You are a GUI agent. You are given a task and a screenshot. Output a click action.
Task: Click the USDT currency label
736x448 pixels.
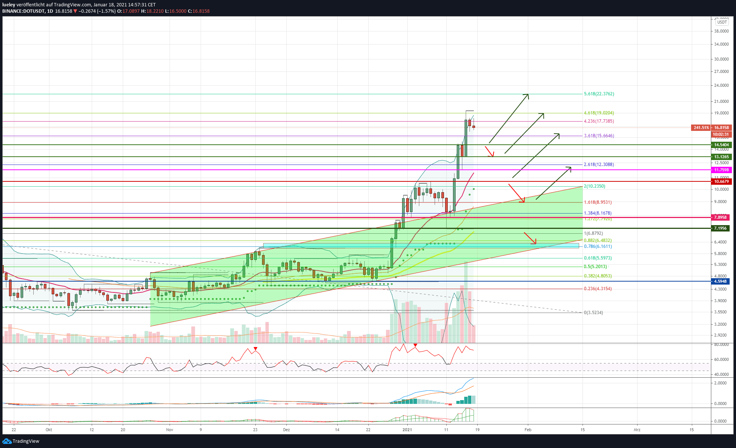pos(722,22)
